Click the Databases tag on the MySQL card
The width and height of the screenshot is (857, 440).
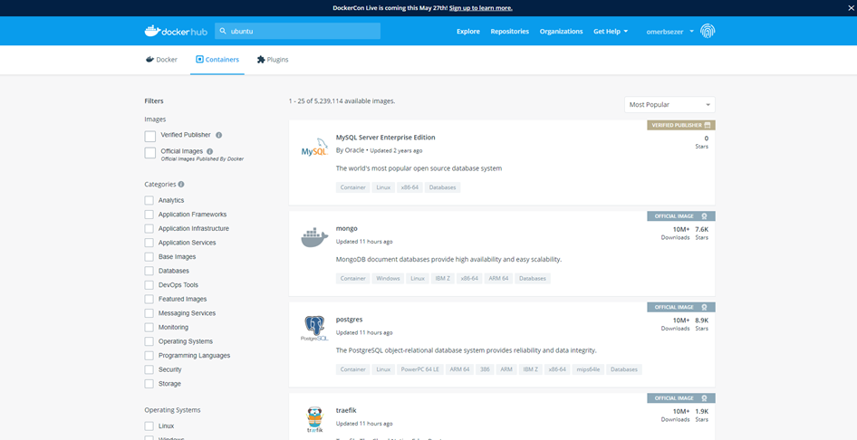443,187
